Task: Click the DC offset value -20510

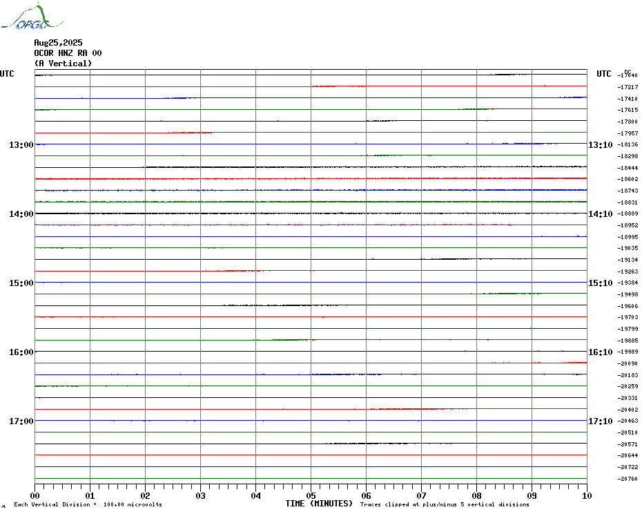Action: click(628, 432)
